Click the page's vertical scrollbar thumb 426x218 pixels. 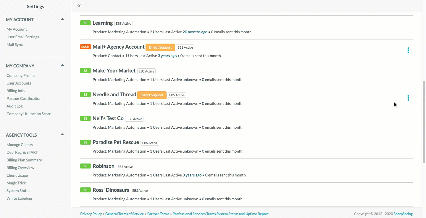(424, 122)
